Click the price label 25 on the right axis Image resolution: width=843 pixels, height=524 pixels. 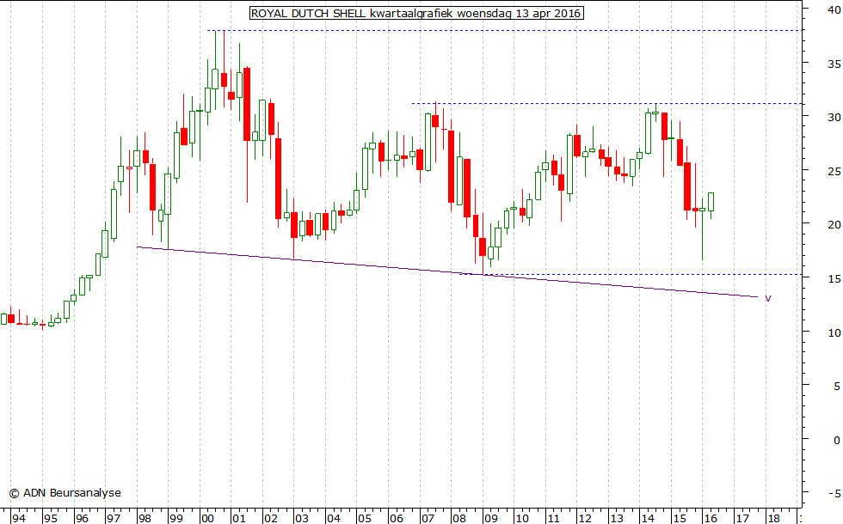[834, 171]
